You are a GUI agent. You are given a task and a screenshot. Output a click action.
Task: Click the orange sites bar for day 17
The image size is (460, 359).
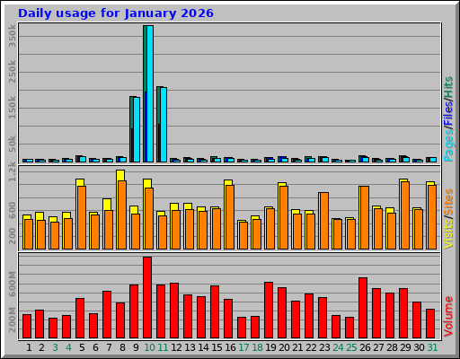point(243,235)
